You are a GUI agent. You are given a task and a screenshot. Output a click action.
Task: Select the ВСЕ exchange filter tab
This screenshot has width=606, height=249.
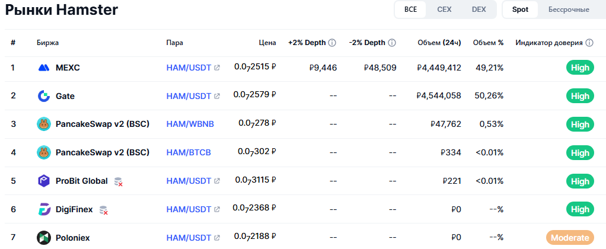pyautogui.click(x=410, y=9)
